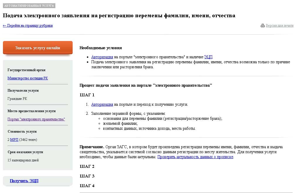Viewport: 297px width, 193px height.
Task: Click the "МРП" link in service cost
Action: point(14,140)
